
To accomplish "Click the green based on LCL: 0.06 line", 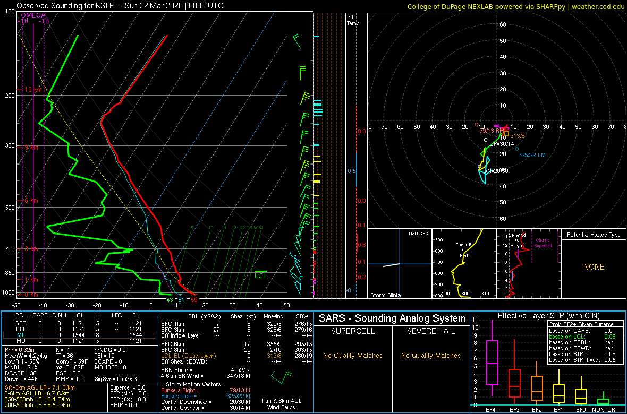I will (582, 337).
